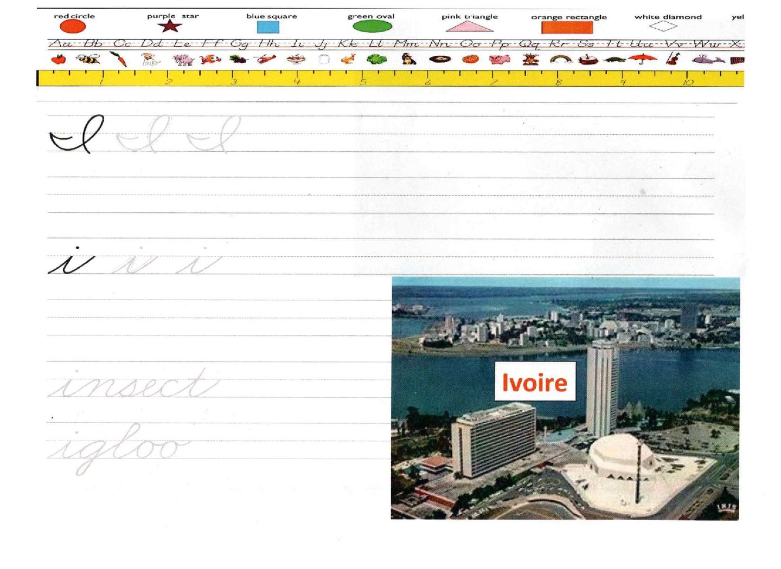Click the 'orange rectangle' label
Screen dimensions: 781x569
[x=569, y=17]
